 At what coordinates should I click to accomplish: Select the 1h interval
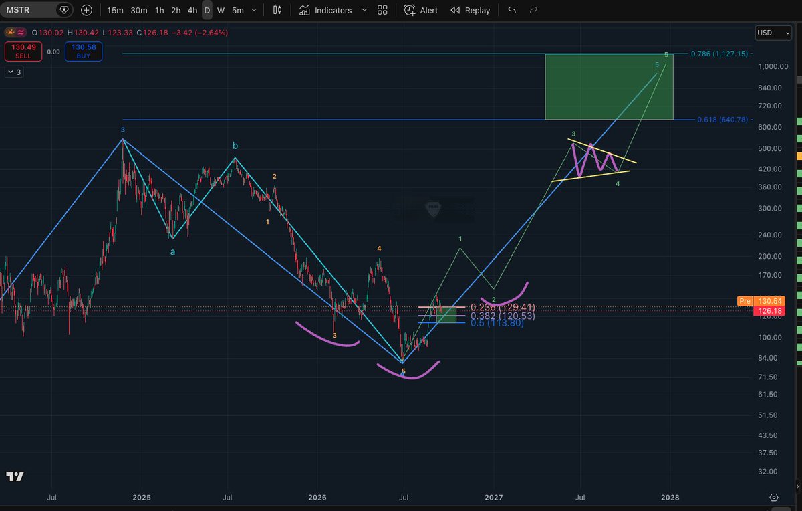click(159, 11)
